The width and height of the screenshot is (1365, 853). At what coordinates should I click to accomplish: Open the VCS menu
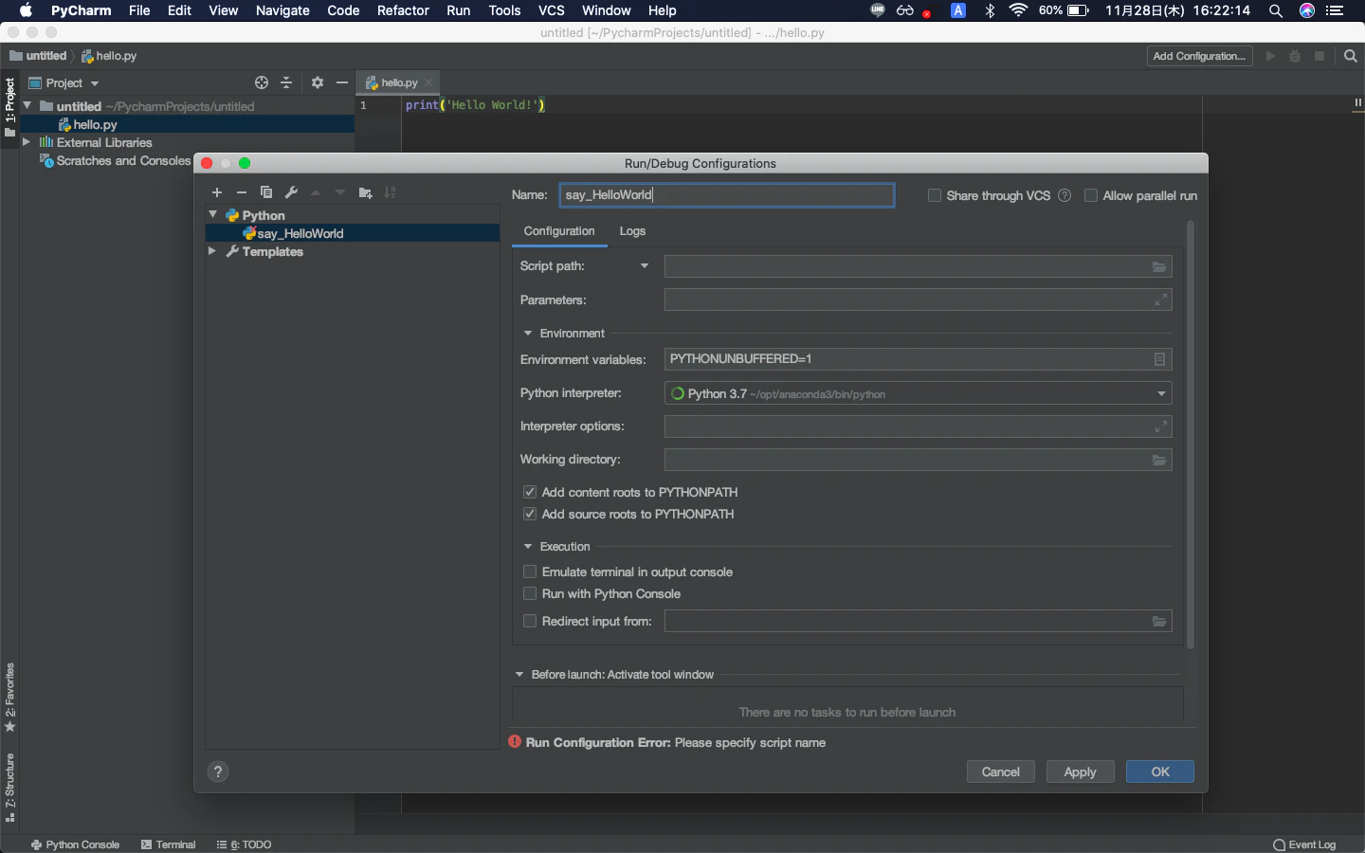tap(551, 10)
